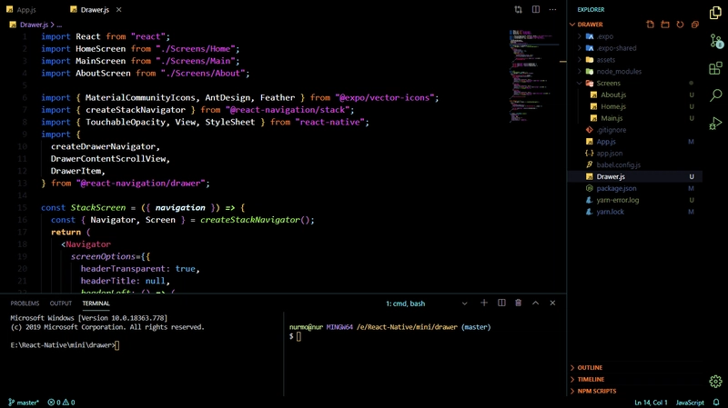728x408 pixels.
Task: Close the terminal panel
Action: click(552, 303)
